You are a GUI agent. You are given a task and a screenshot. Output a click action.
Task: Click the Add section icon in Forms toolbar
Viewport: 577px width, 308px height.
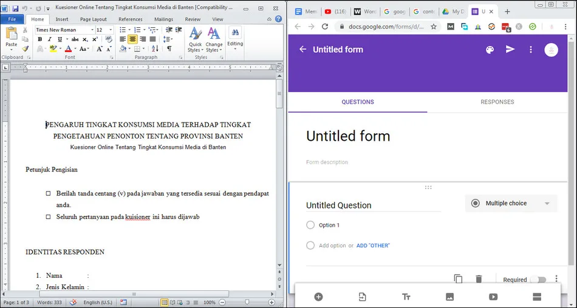tap(537, 297)
